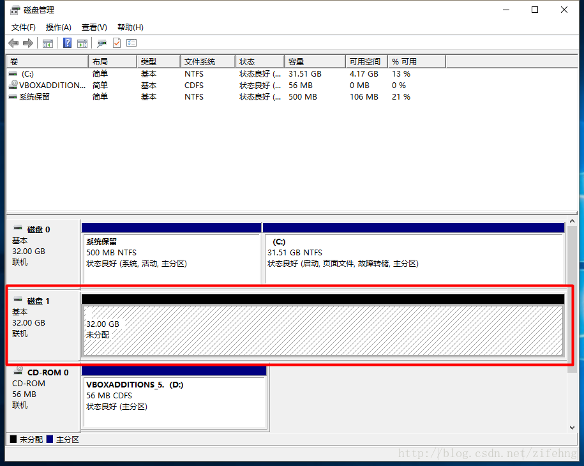Sort by the 状态 column header
This screenshot has width=584, height=466.
click(260, 61)
